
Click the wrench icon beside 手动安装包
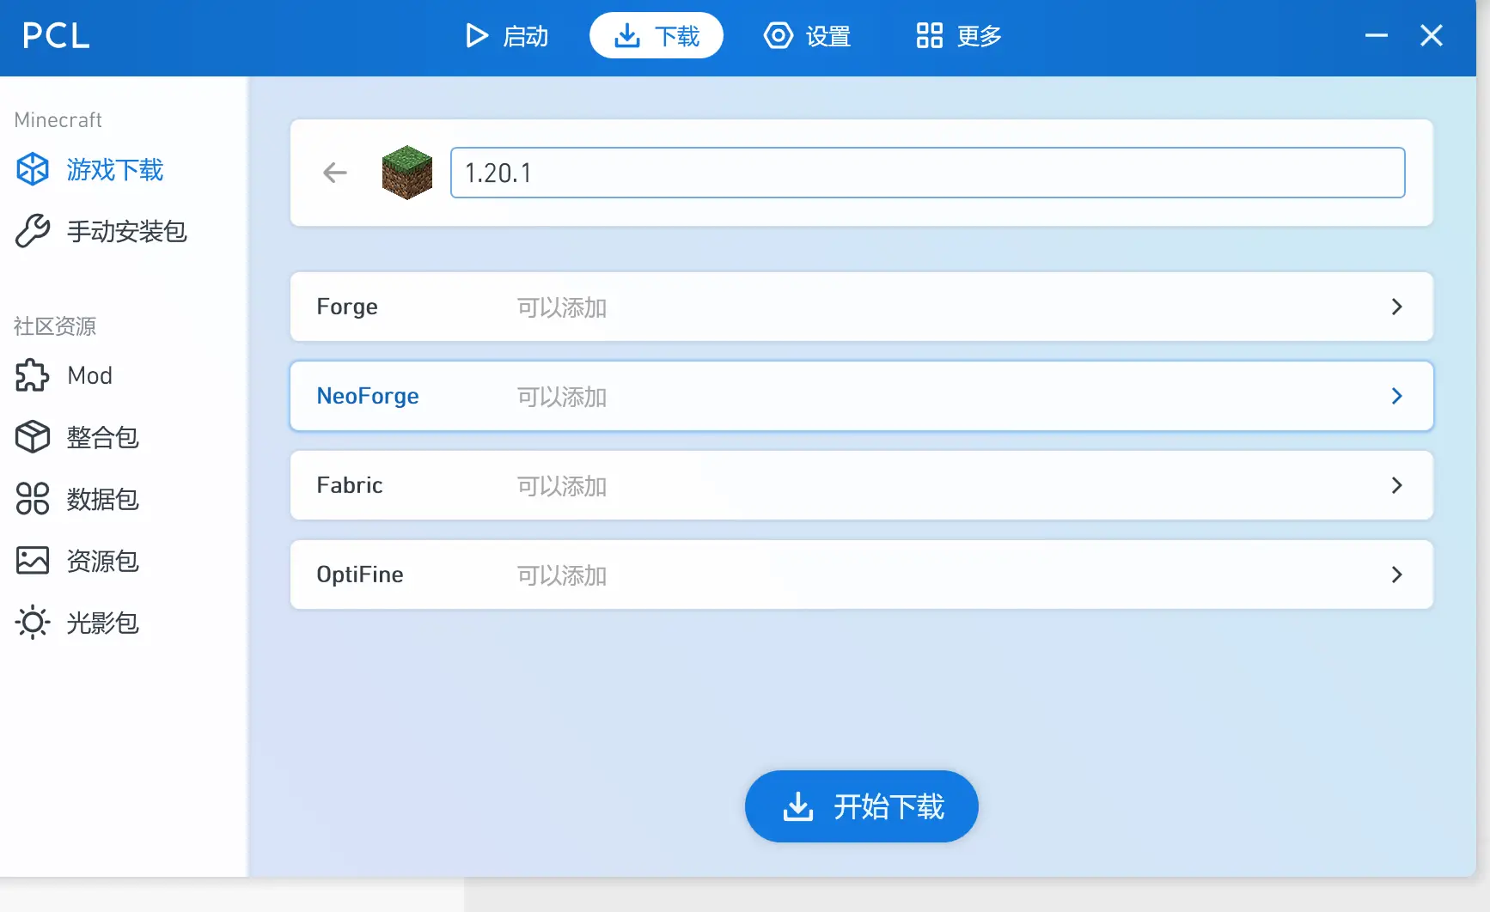tap(33, 231)
